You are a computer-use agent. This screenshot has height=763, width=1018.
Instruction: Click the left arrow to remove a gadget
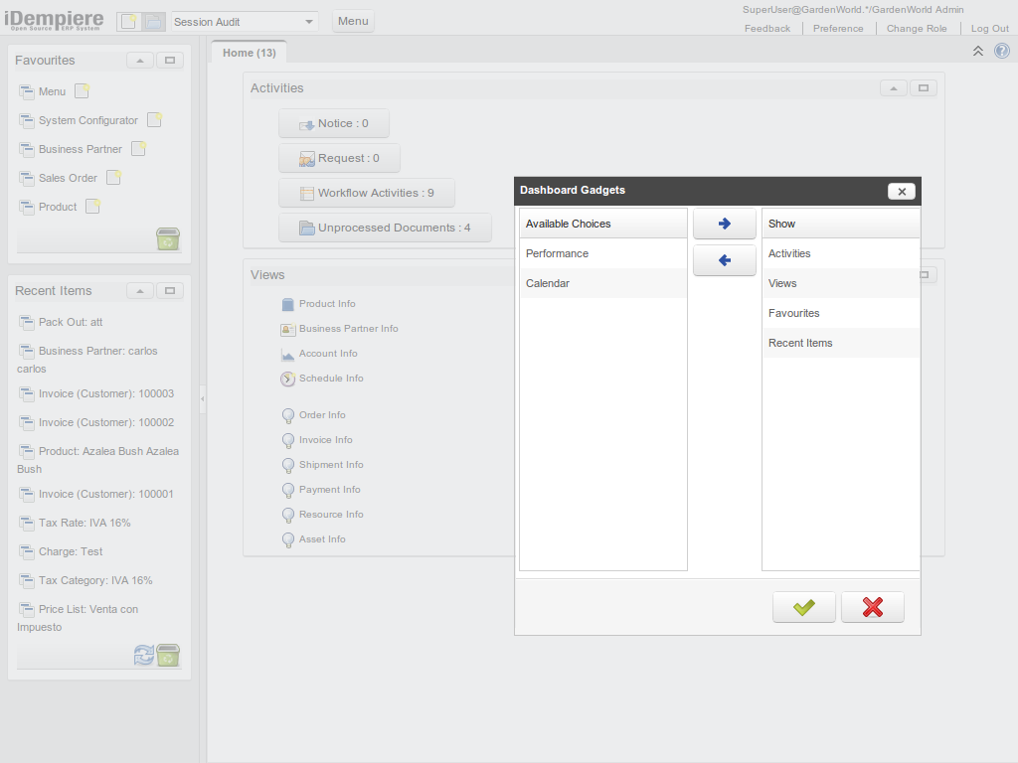724,259
